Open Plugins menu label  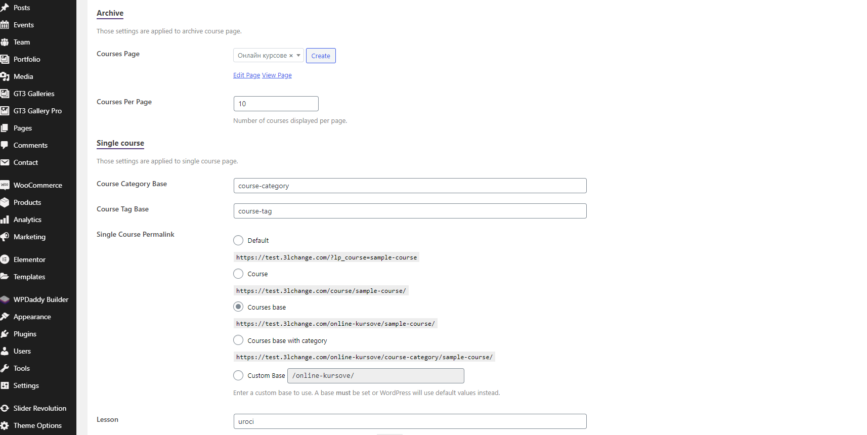click(25, 334)
